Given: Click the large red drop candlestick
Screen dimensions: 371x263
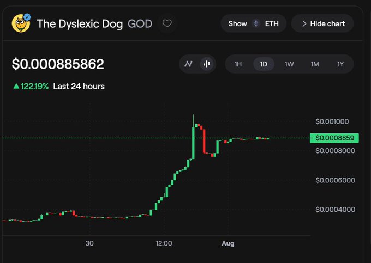Looking at the screenshot, I should pos(204,141).
